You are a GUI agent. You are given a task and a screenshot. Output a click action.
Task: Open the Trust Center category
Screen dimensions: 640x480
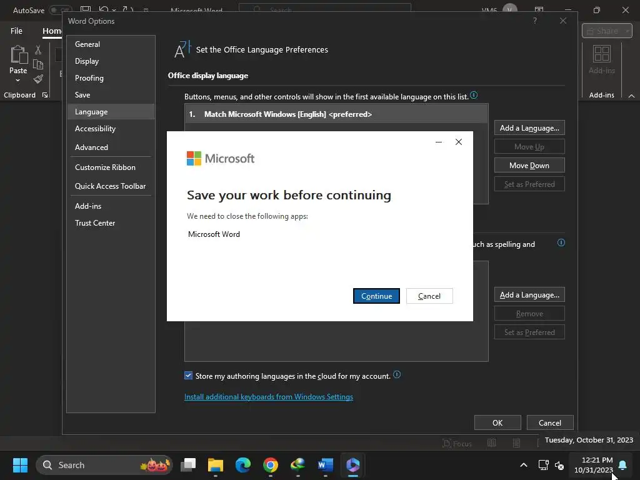[x=111, y=223]
